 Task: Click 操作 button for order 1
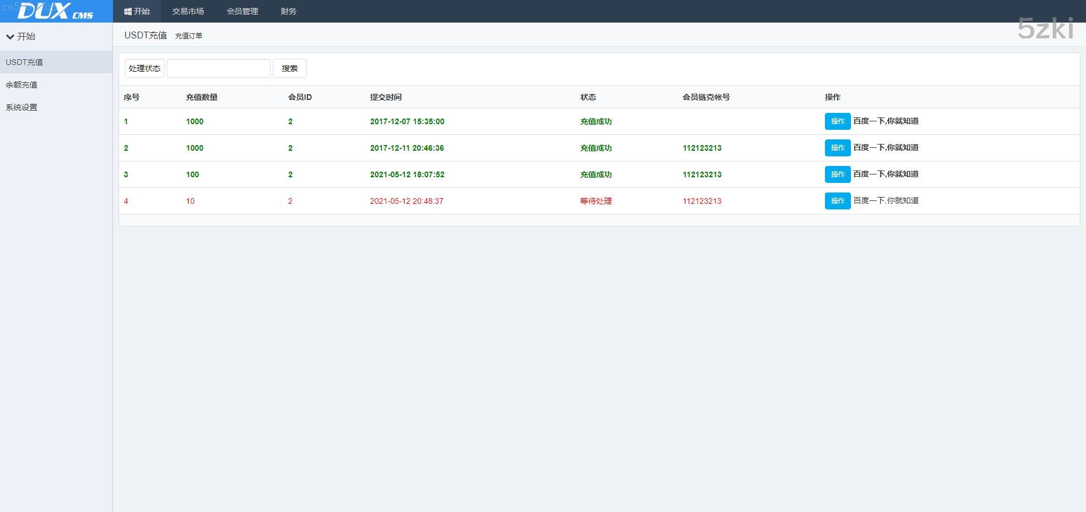837,121
